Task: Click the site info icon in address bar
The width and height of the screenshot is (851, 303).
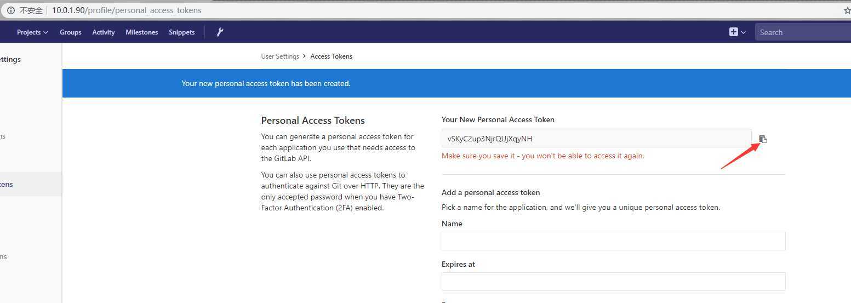Action: click(10, 10)
